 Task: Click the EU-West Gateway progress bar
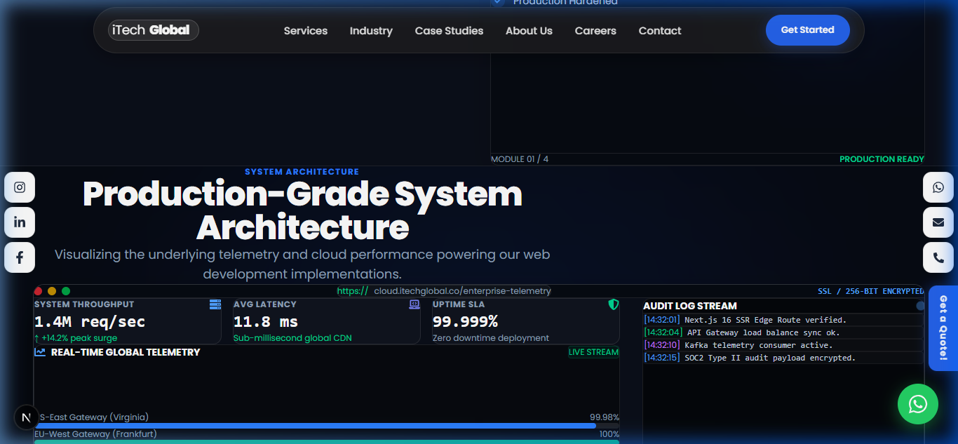click(327, 442)
